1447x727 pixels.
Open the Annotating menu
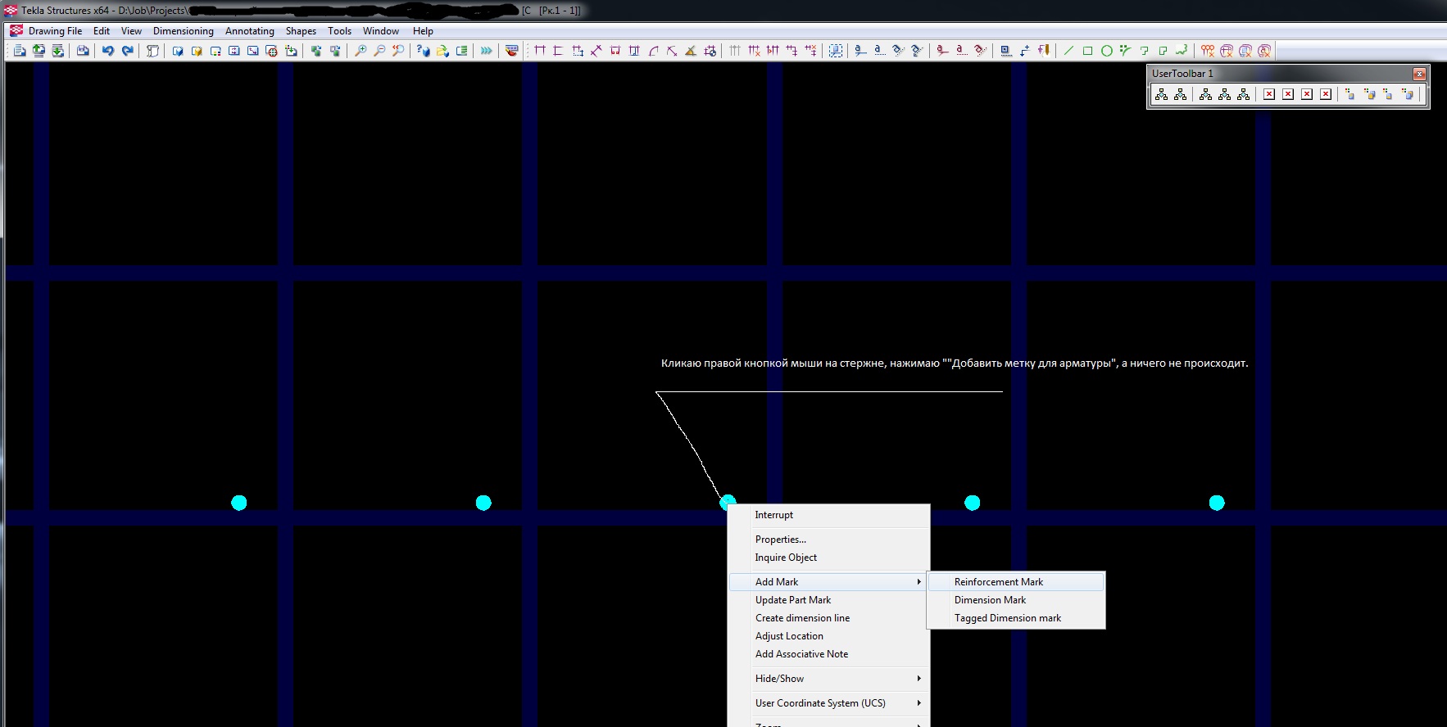(x=249, y=31)
